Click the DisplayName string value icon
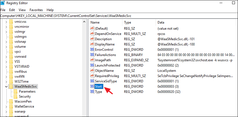 [92, 44]
